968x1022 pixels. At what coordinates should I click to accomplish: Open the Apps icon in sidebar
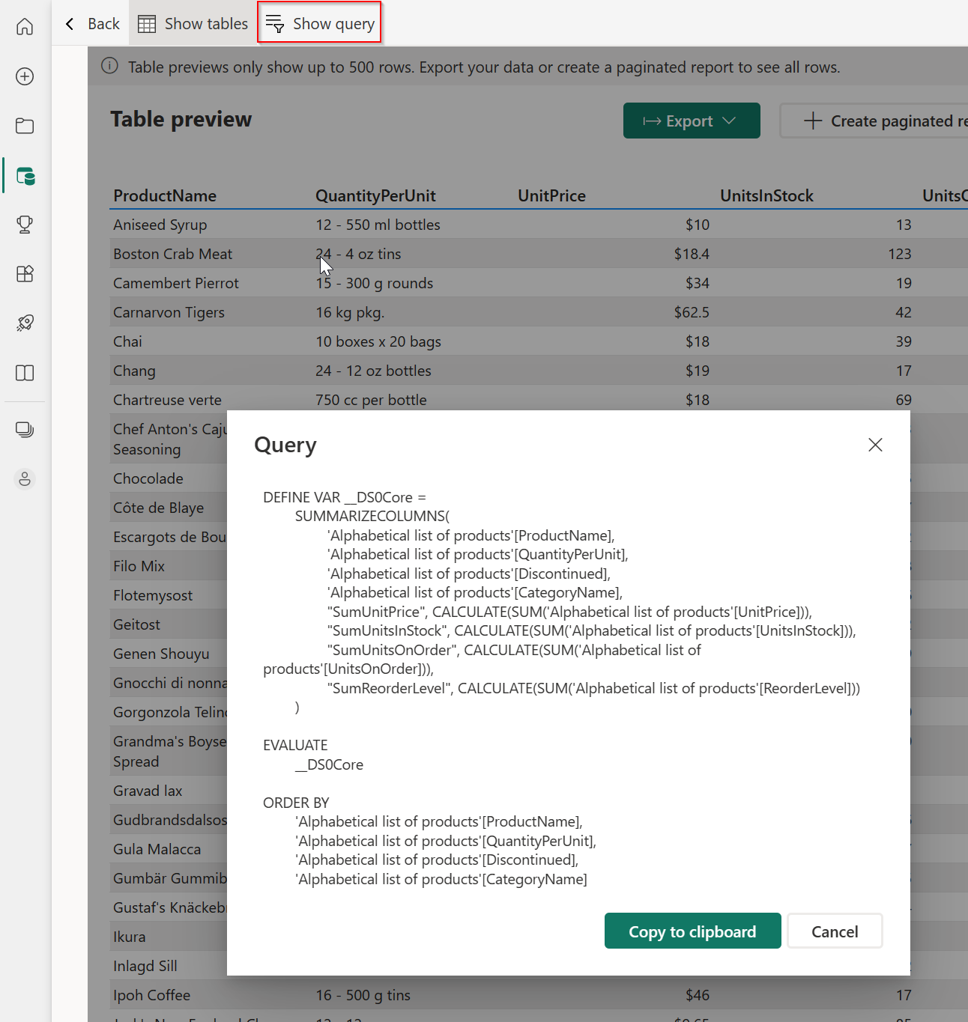click(x=25, y=274)
